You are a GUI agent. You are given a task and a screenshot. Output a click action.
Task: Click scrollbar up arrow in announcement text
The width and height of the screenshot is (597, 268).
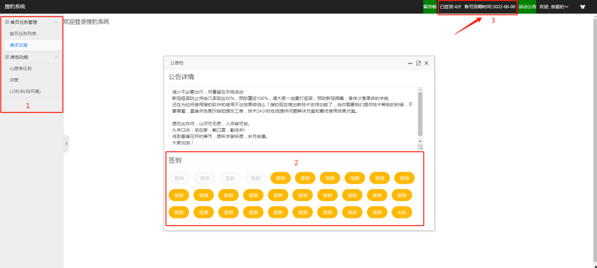pyautogui.click(x=420, y=90)
